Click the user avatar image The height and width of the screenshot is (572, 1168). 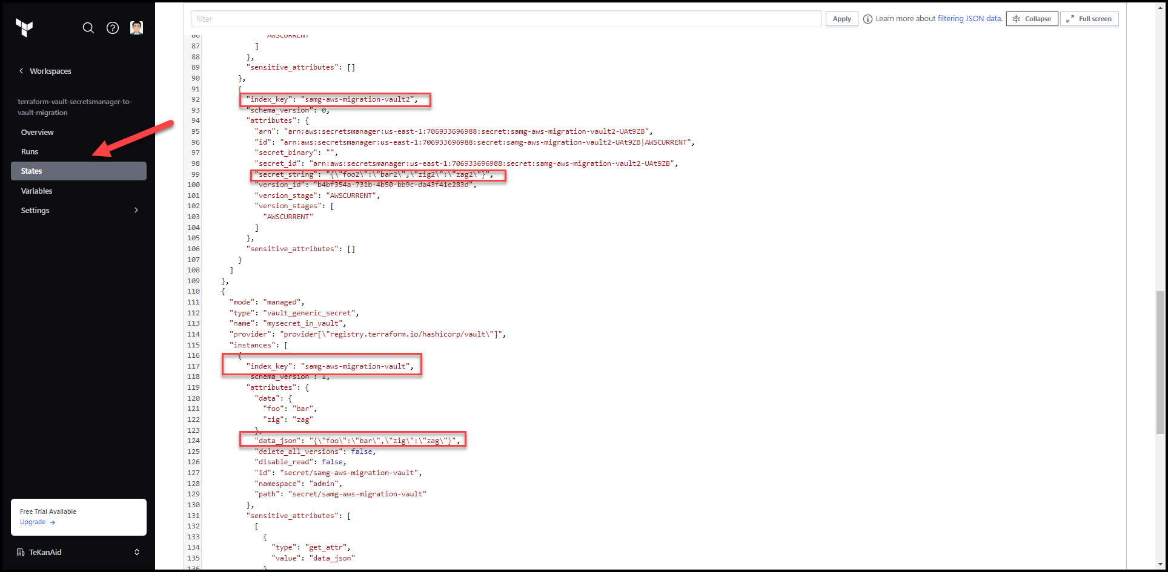click(x=136, y=27)
